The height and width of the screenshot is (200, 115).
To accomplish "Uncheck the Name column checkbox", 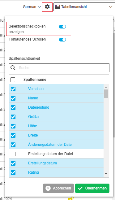I will [13, 98].
